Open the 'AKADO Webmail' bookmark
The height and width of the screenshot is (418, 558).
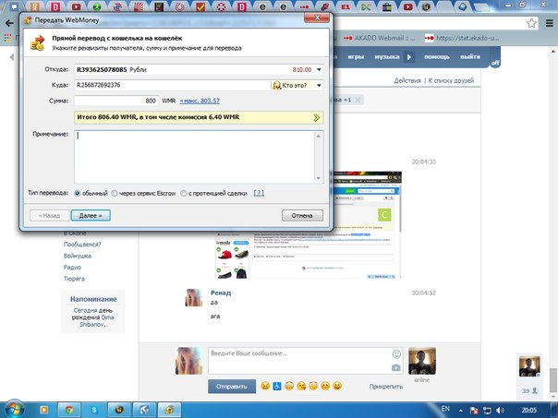click(380, 38)
